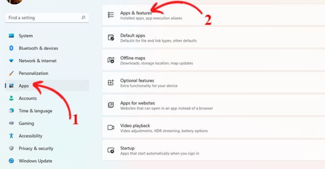The height and width of the screenshot is (169, 325).
Task: Go to Network & internet settings
Action: (47, 61)
